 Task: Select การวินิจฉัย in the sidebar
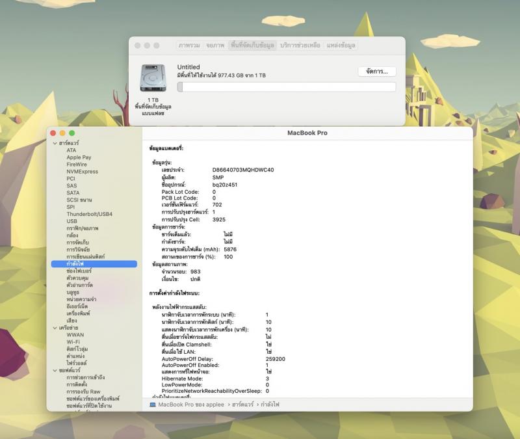pyautogui.click(x=78, y=250)
